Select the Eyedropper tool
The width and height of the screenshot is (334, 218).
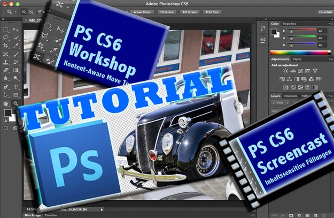point(15,46)
